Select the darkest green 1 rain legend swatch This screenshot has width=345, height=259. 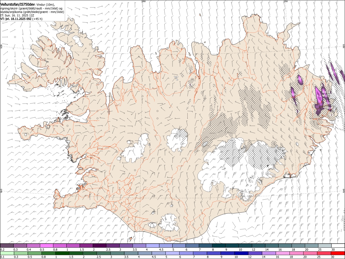tap(62, 253)
